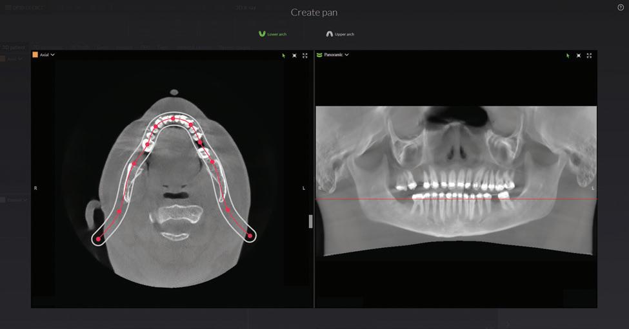Fit the Panoramic view to window

point(579,55)
